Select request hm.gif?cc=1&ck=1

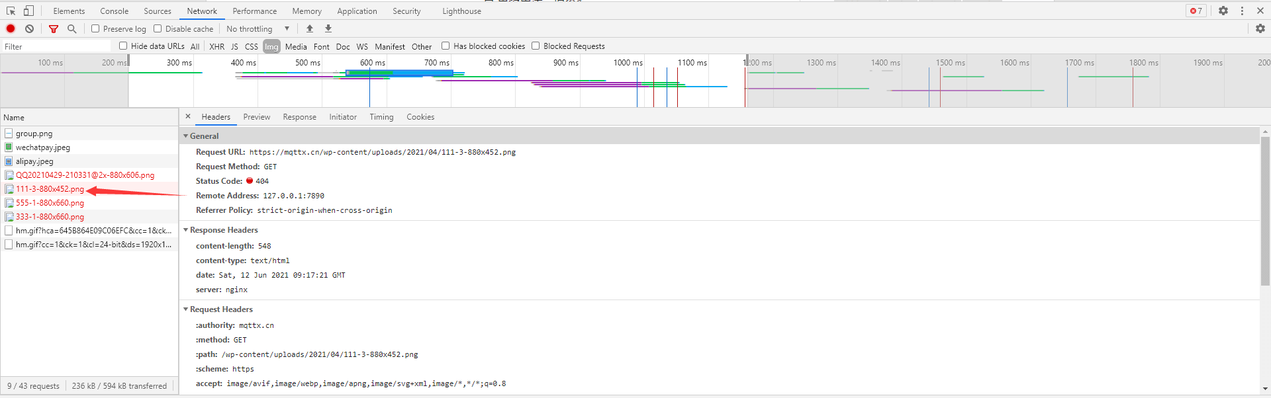[89, 245]
